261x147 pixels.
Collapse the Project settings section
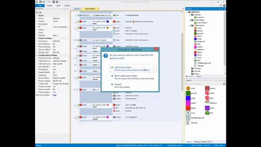pos(37,38)
